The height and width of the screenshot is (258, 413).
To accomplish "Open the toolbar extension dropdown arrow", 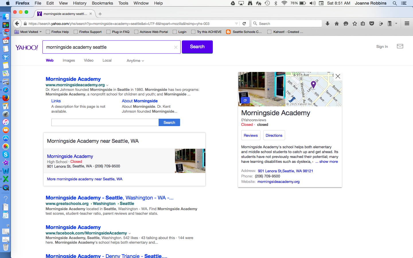I will point(396,24).
